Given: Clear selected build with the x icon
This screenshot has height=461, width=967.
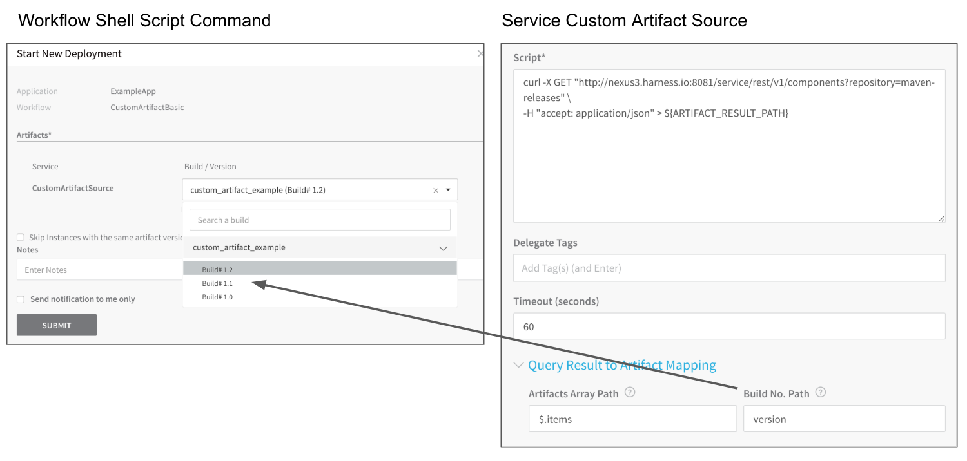Looking at the screenshot, I should [x=436, y=191].
